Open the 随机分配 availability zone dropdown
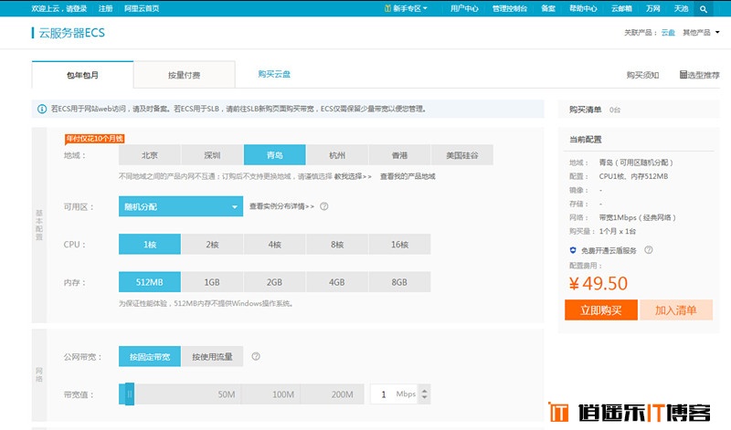Viewport: 731px width, 430px height. coord(181,206)
